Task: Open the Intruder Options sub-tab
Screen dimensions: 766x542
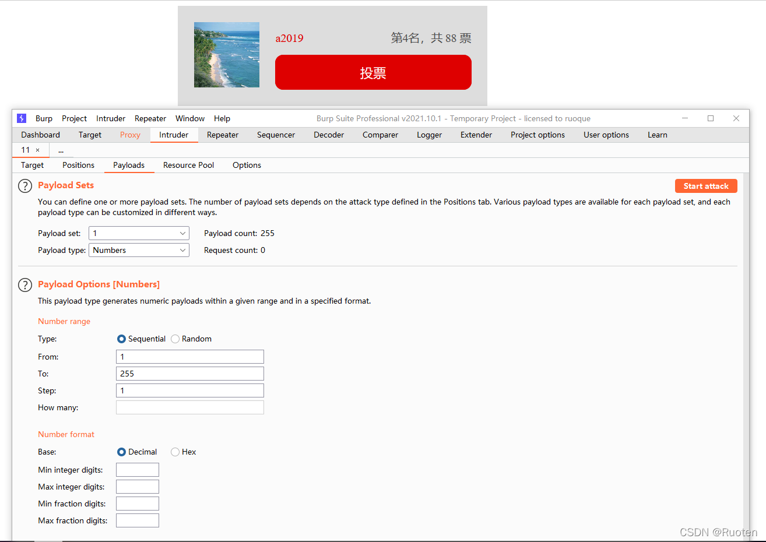Action: 247,165
